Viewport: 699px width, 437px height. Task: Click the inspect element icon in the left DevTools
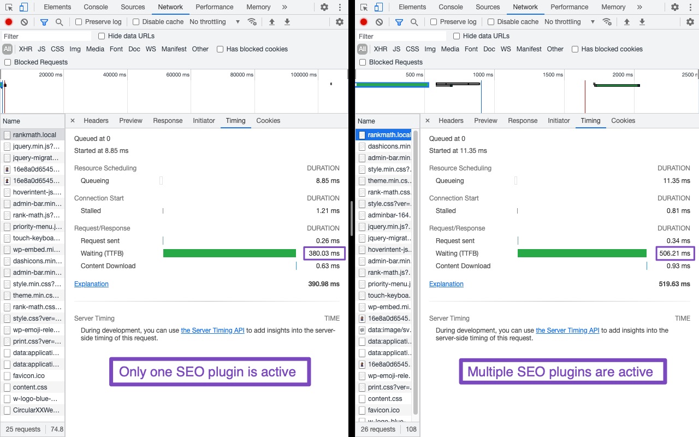9,7
